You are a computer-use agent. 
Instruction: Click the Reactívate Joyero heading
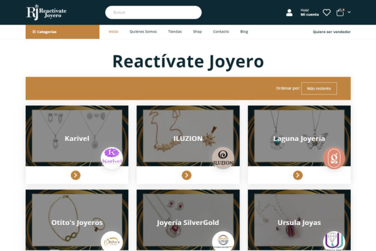(x=188, y=61)
